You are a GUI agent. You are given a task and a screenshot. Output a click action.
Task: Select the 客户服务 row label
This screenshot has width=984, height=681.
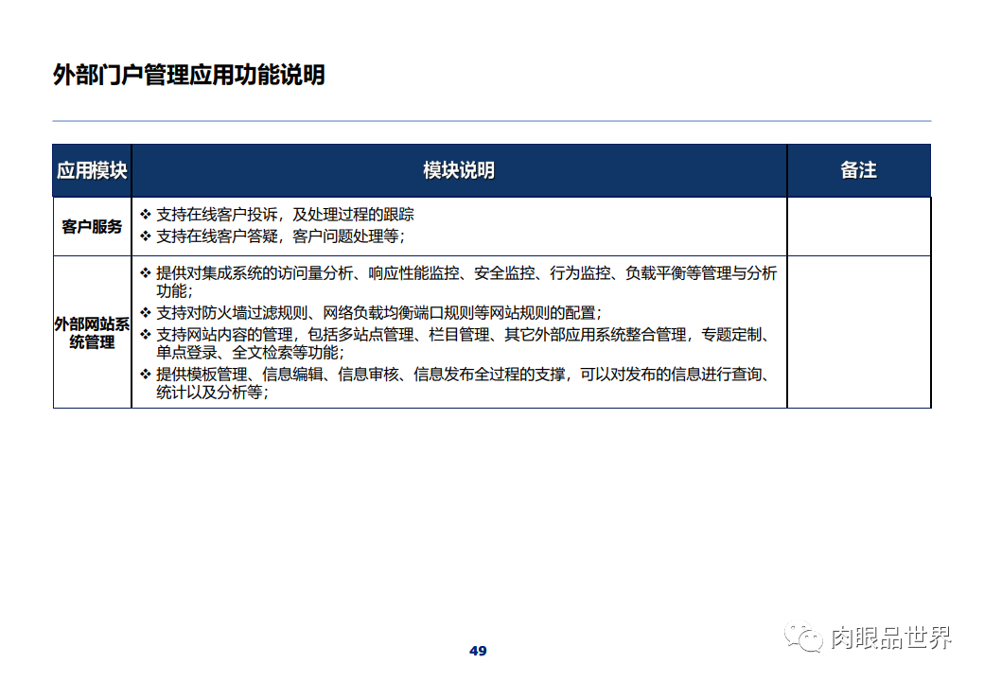[92, 225]
